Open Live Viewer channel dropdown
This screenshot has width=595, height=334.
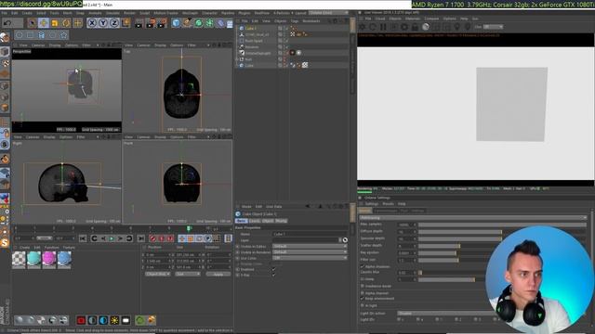click(x=493, y=27)
